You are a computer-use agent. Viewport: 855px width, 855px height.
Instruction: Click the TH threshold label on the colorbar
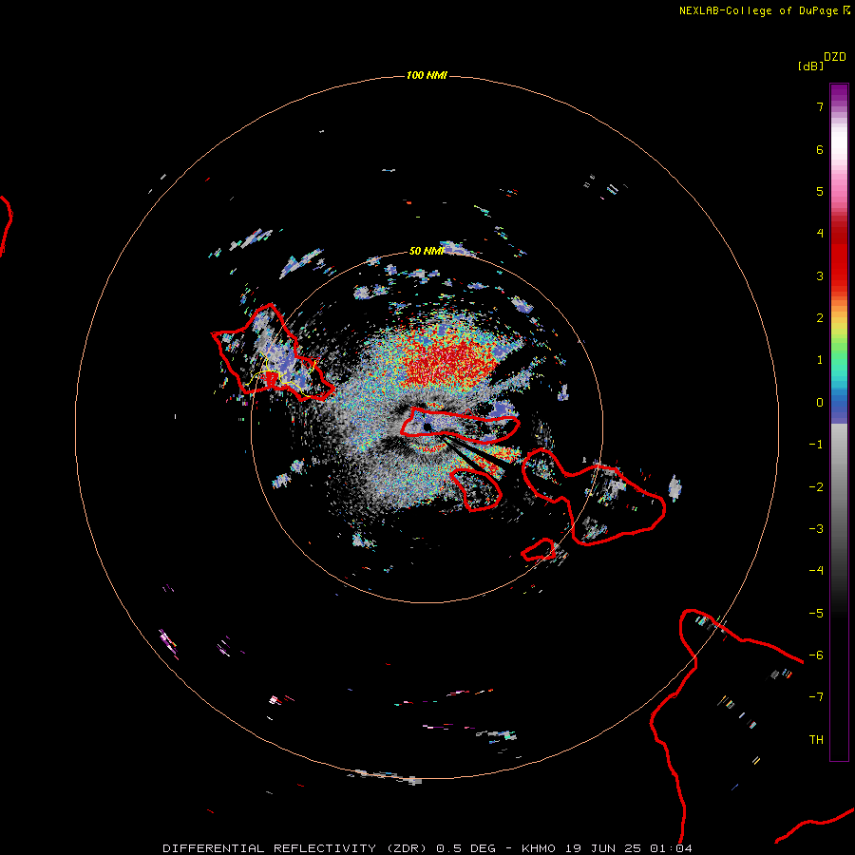(816, 740)
